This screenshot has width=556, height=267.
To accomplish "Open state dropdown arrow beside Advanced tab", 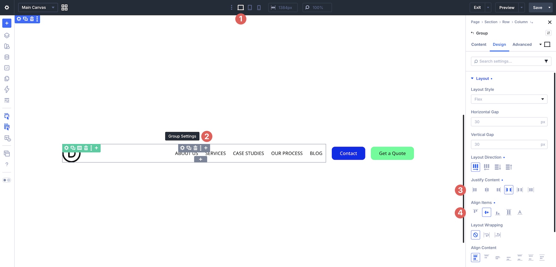I will [541, 44].
